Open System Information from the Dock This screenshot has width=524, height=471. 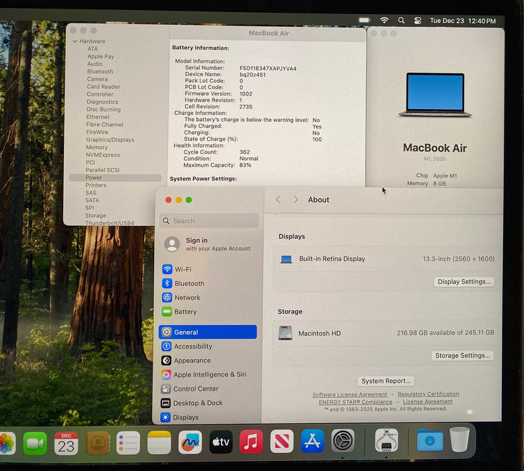click(x=386, y=440)
